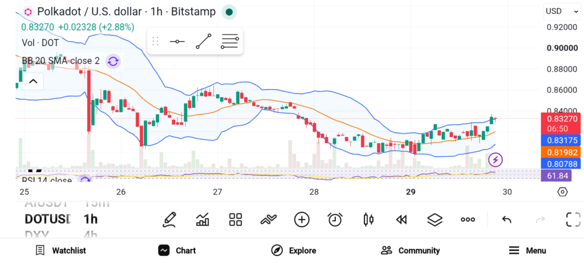
Task: Open the Watchlist tab
Action: [x=60, y=250]
